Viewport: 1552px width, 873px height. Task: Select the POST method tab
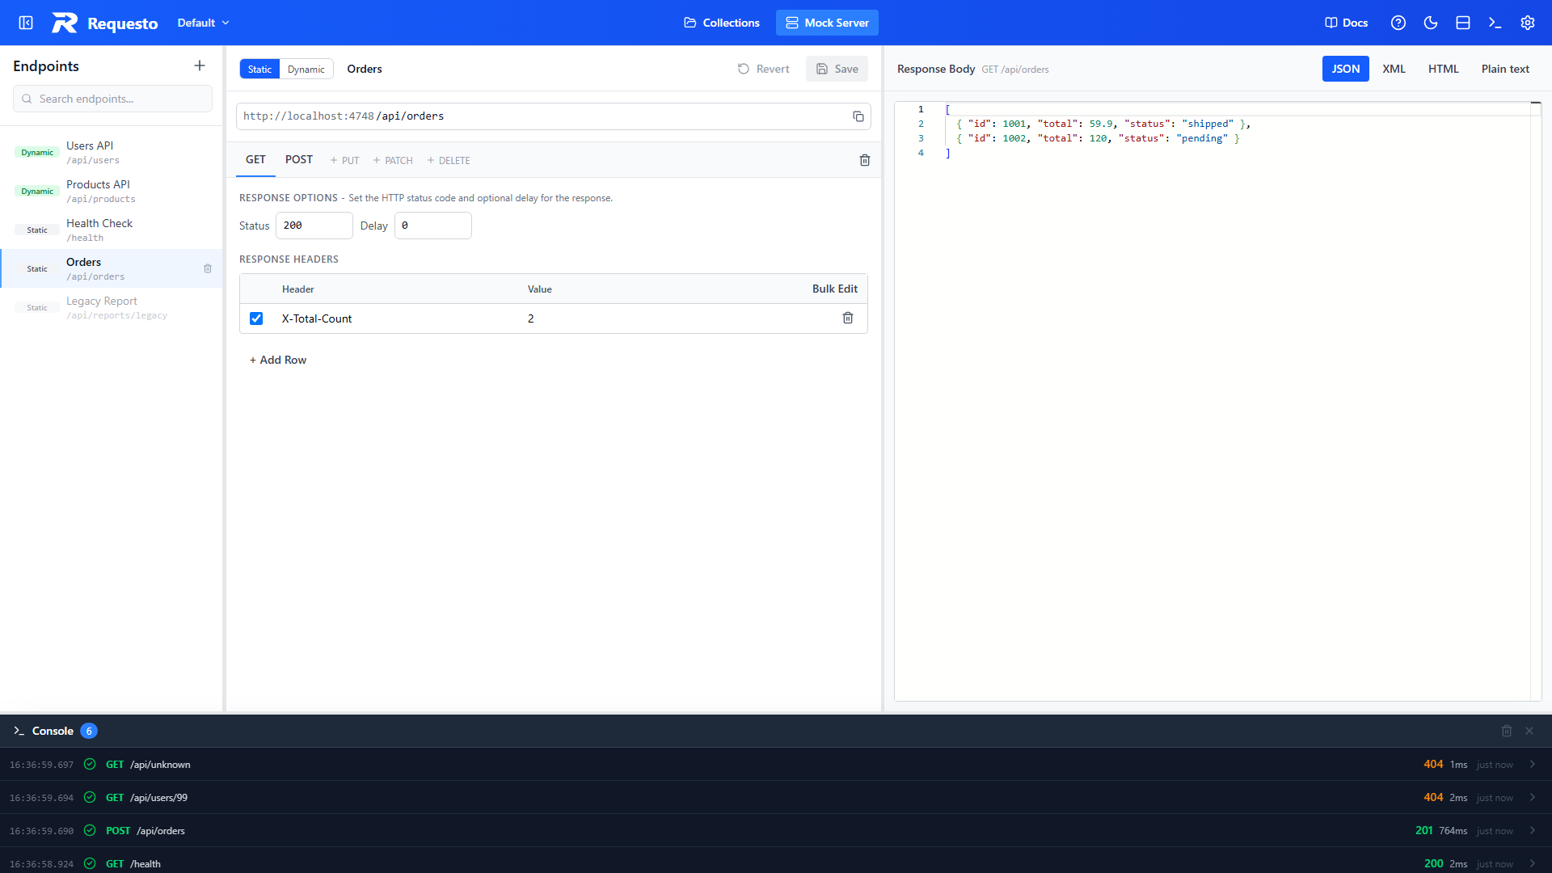pos(299,159)
